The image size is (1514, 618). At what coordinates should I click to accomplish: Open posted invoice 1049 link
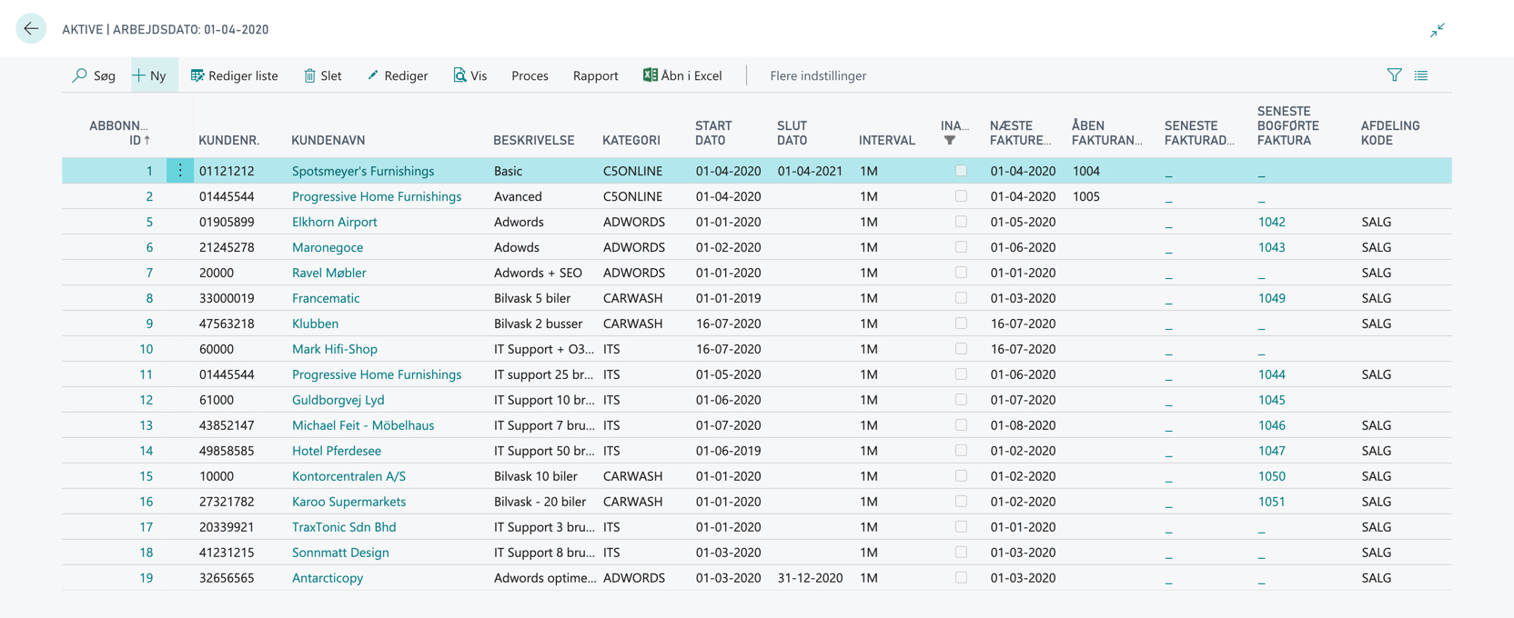[1271, 298]
